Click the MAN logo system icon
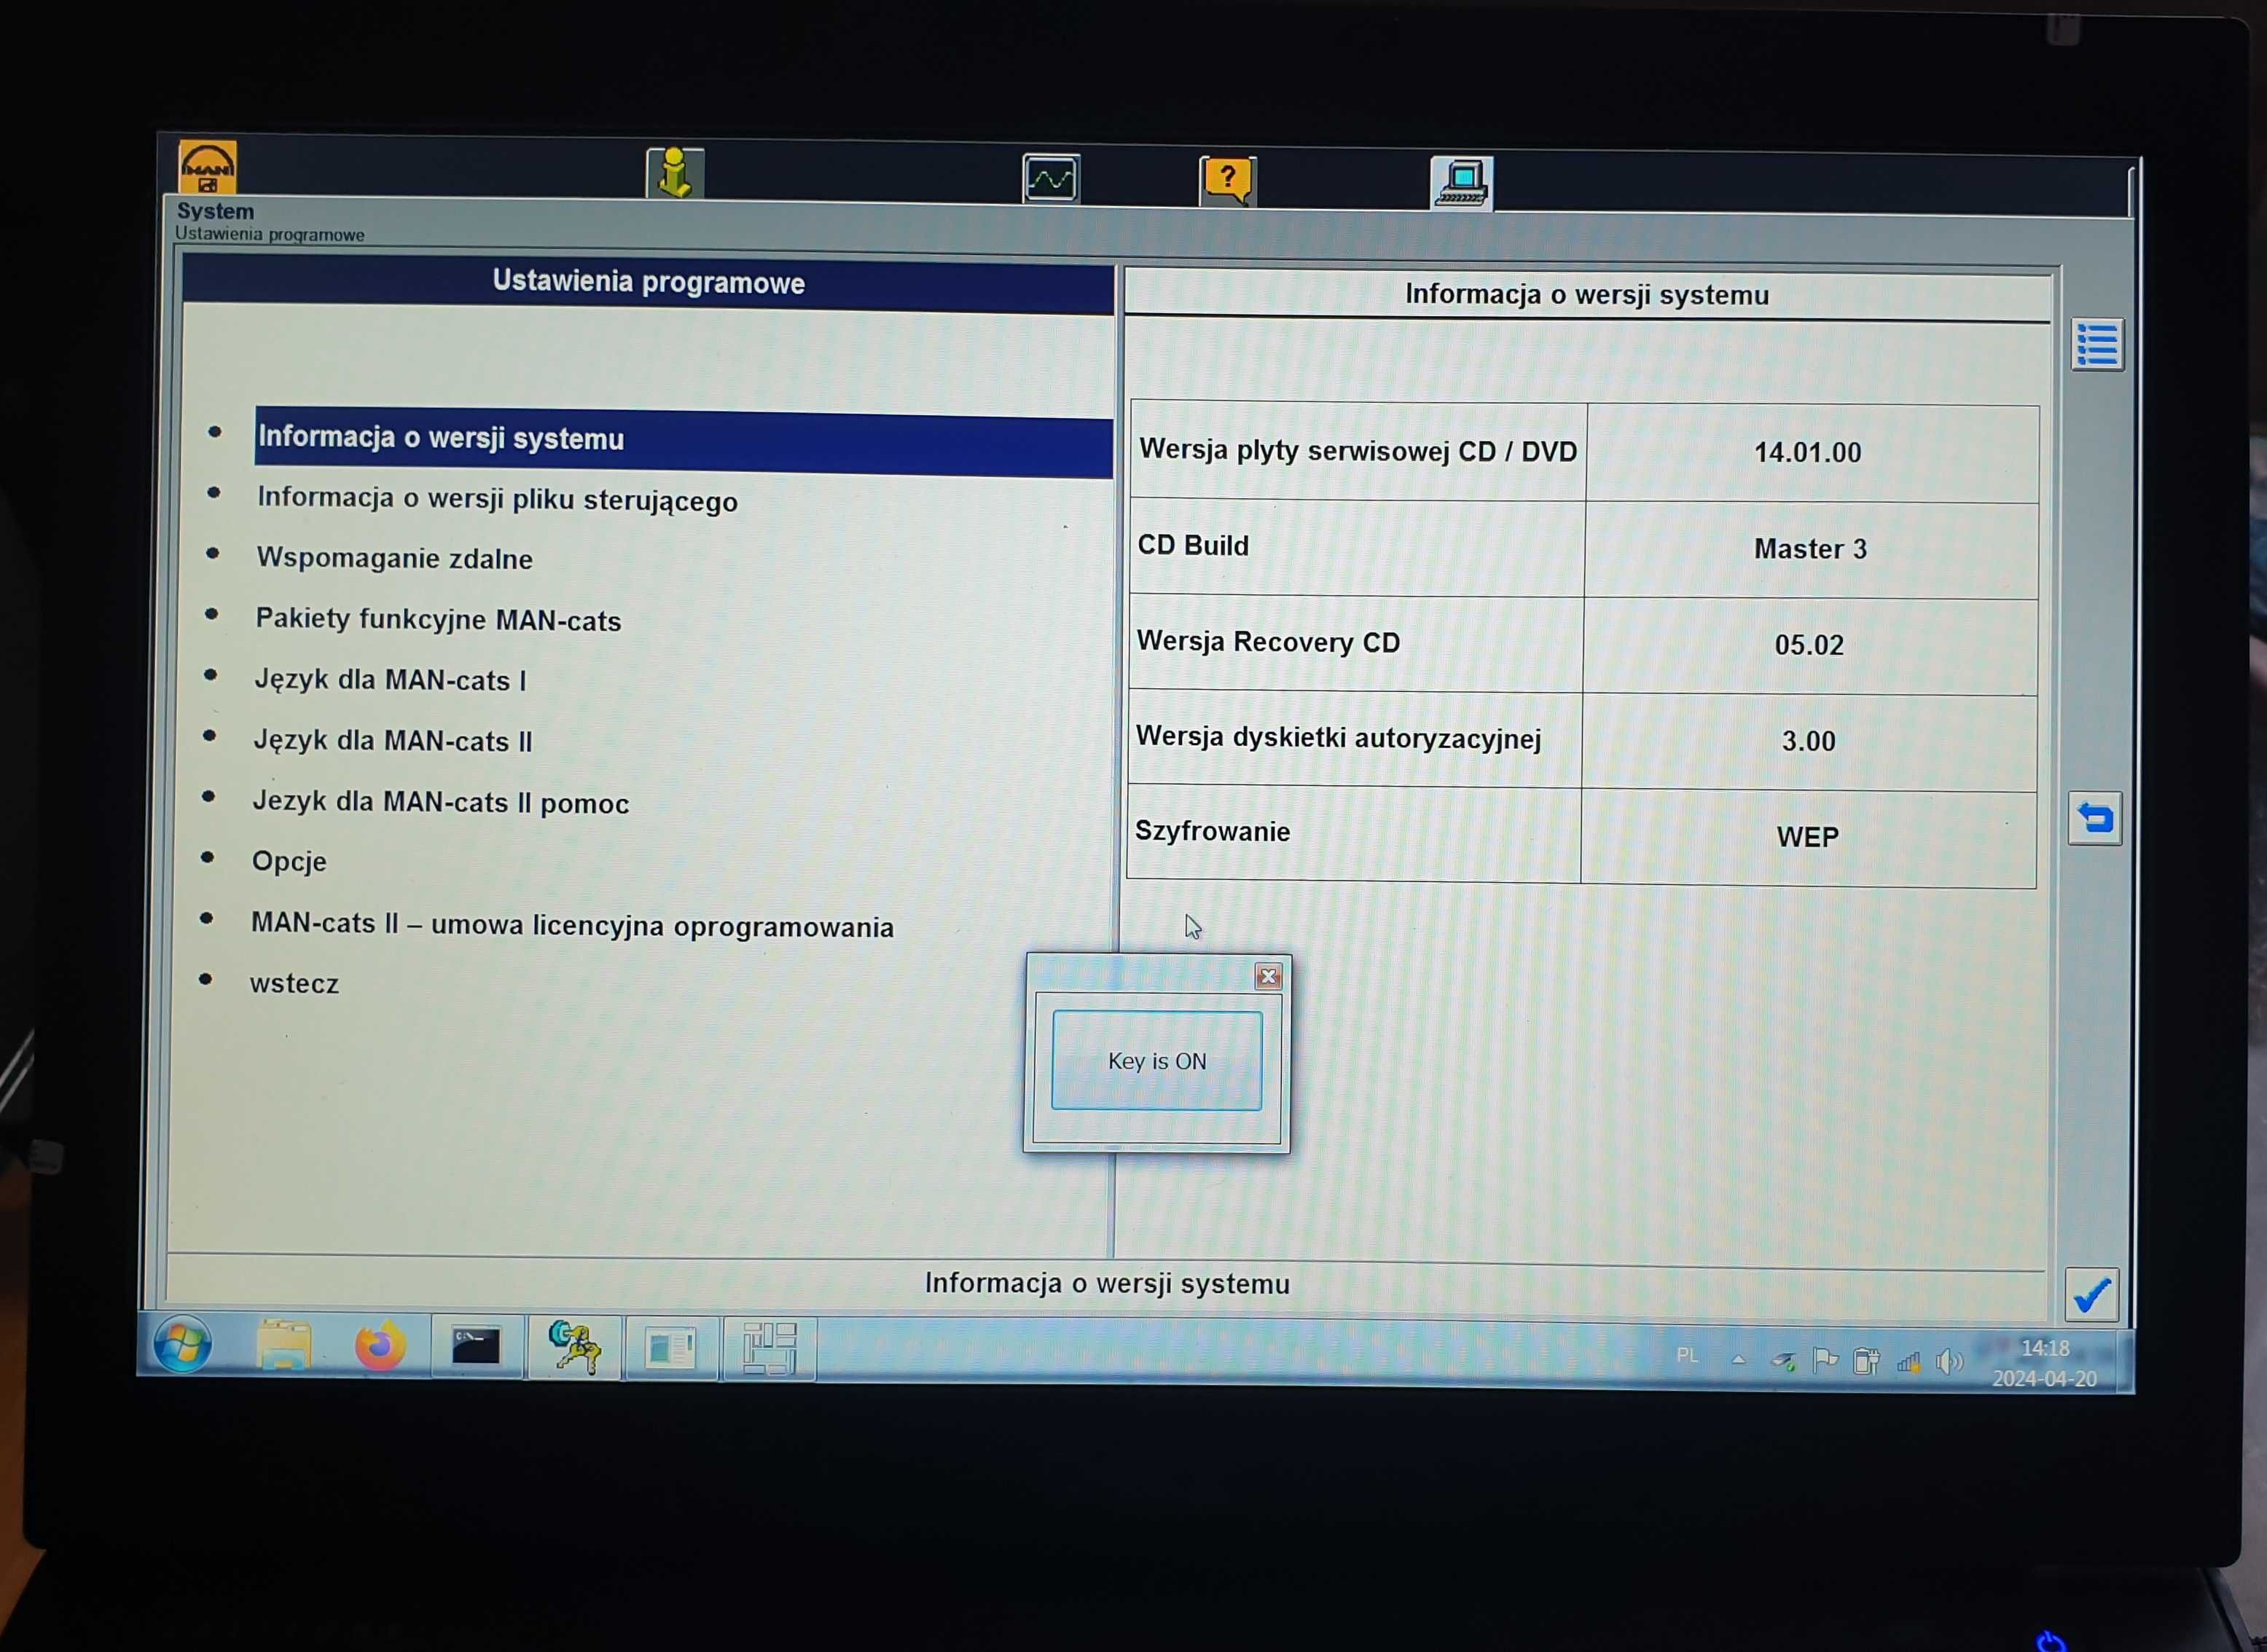 pyautogui.click(x=207, y=166)
